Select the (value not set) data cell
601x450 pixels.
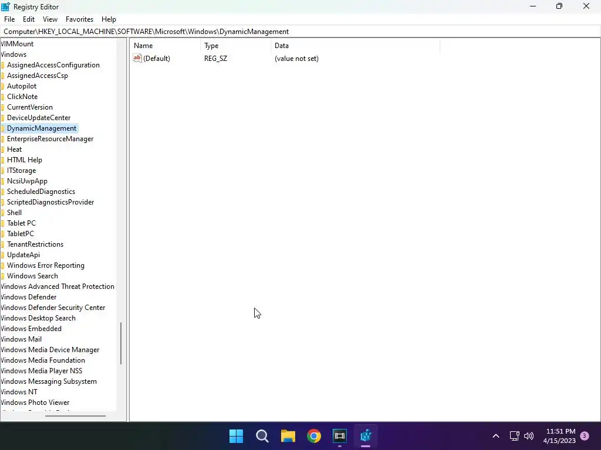[x=296, y=59]
